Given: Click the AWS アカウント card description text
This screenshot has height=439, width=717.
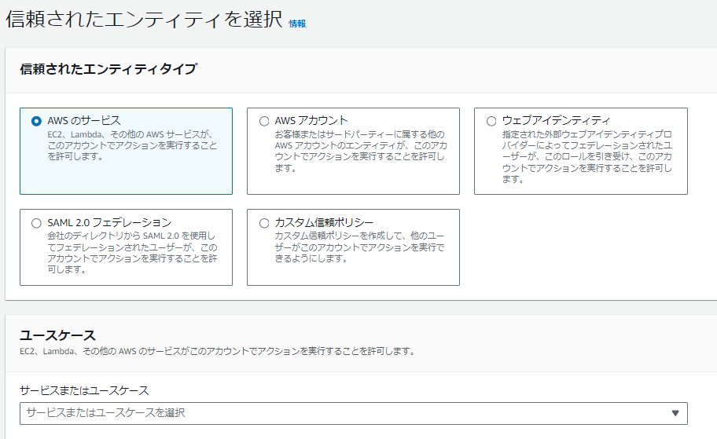Looking at the screenshot, I should click(x=361, y=152).
